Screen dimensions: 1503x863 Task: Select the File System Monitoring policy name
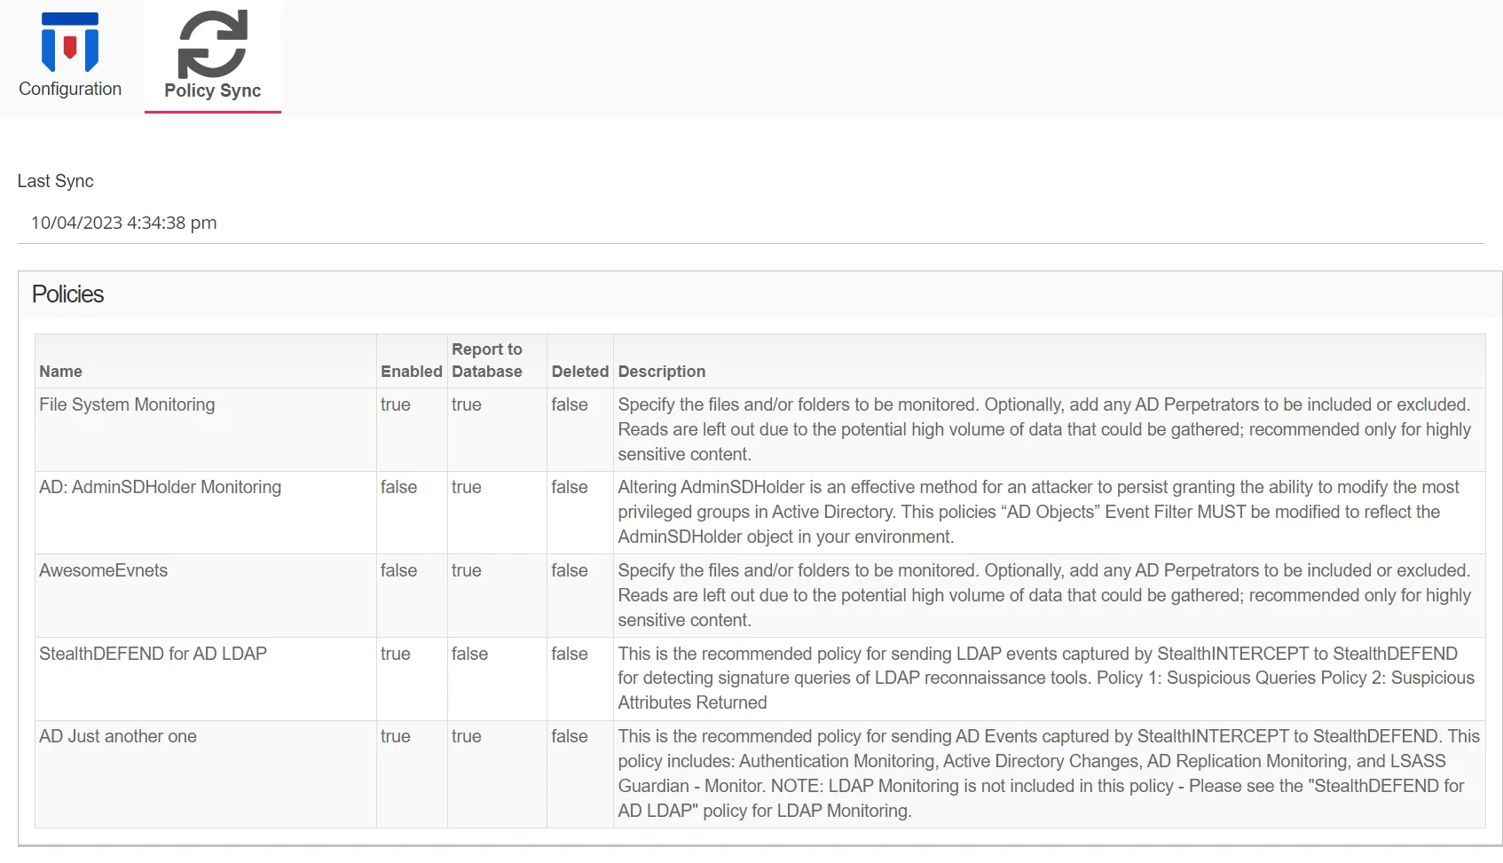[x=127, y=404]
